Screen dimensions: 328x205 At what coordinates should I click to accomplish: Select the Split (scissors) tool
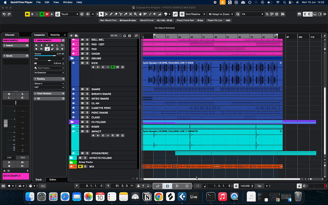(121, 14)
